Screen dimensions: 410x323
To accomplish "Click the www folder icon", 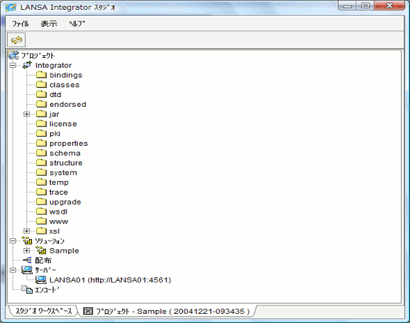I will click(42, 221).
